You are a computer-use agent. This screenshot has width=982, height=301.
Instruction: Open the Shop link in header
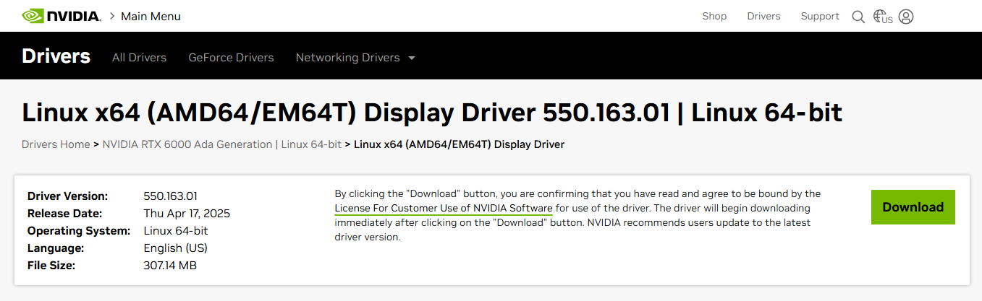pos(714,16)
